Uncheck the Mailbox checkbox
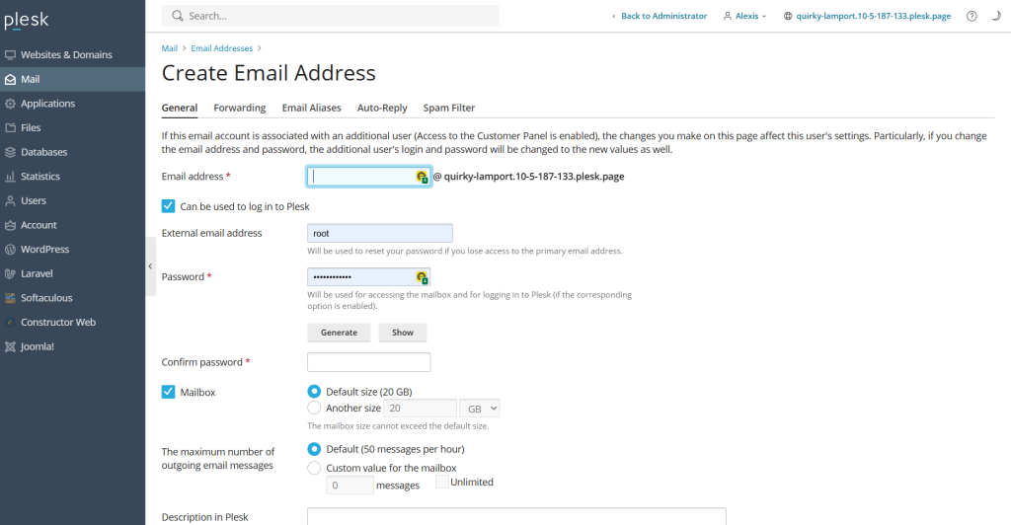 168,392
